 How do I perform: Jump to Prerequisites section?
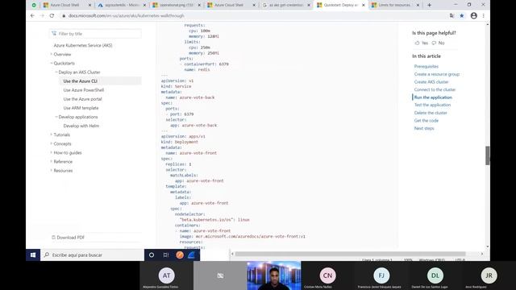(x=427, y=66)
